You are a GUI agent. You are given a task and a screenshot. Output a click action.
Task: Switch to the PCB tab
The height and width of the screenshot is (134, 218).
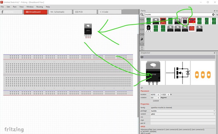[85, 12]
